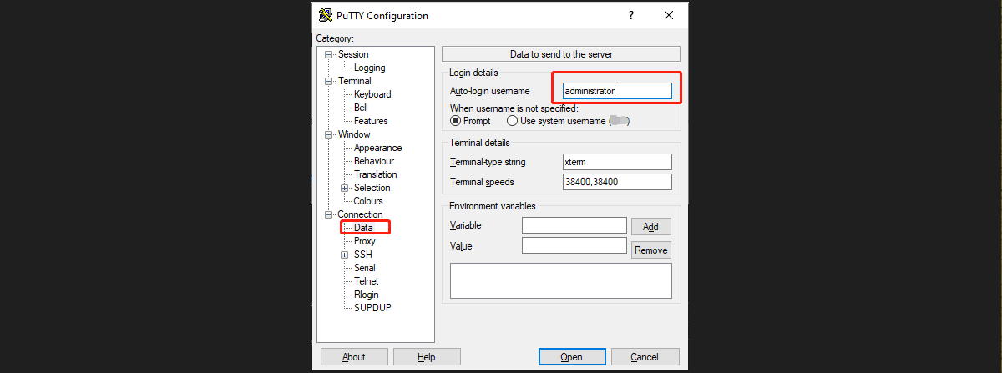Select the Prompt radio button

click(x=456, y=121)
